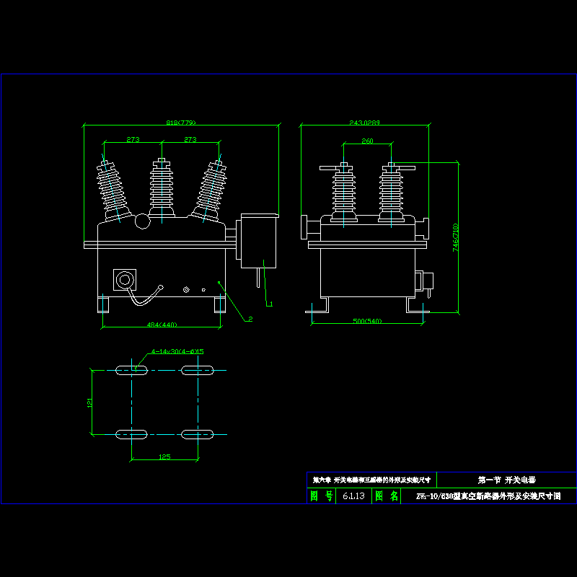Select the middle insulator in front view
Image resolution: width=577 pixels, height=577 pixels.
click(162, 188)
